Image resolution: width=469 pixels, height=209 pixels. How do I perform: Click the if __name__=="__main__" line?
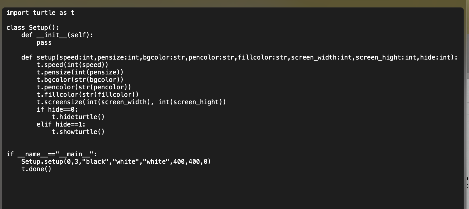[52, 154]
